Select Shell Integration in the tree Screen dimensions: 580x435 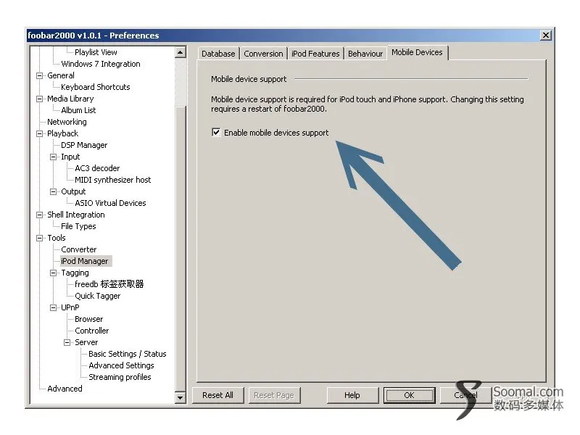pyautogui.click(x=76, y=215)
